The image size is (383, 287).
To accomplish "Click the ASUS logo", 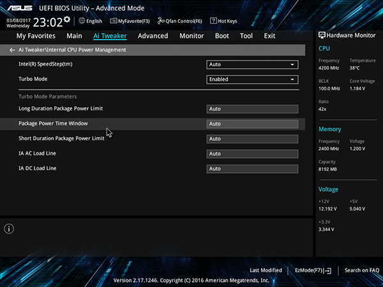I will (x=20, y=8).
